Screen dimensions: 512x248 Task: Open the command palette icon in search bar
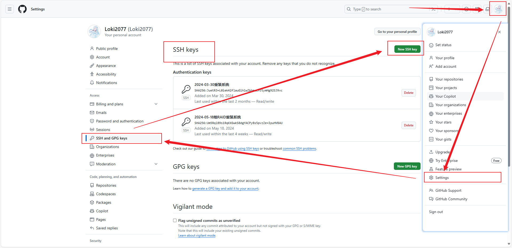[434, 9]
